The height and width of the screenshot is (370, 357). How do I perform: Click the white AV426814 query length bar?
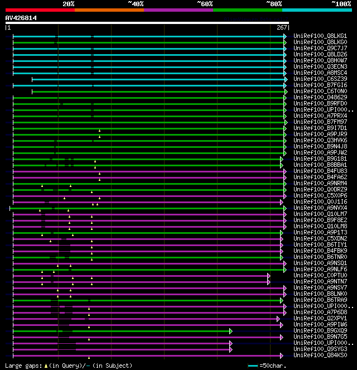click(147, 23)
